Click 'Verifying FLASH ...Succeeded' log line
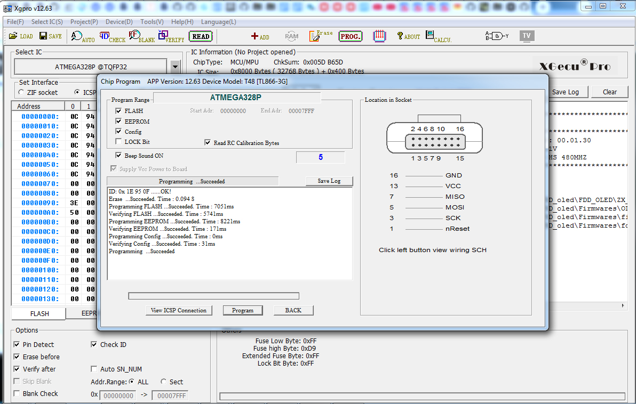This screenshot has height=404, width=636. [x=166, y=214]
